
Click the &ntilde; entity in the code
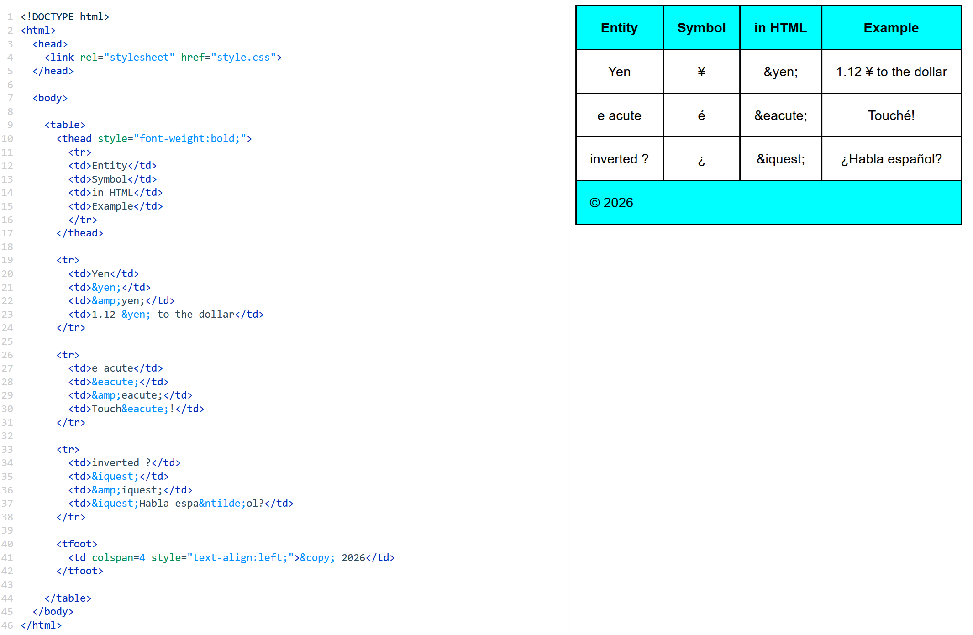click(222, 504)
